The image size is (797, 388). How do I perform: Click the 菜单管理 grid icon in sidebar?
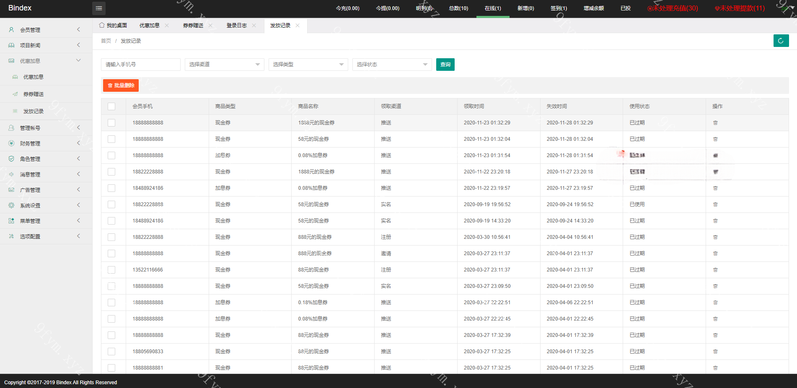[11, 221]
